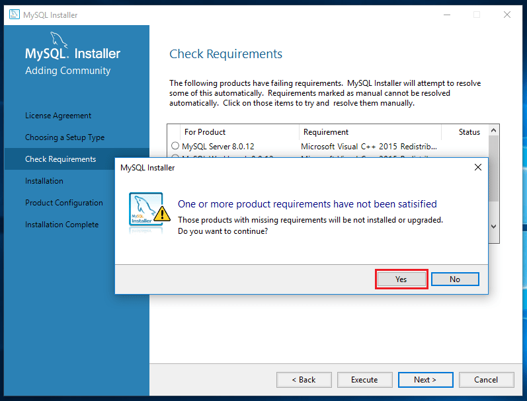Click the Requirement column header
The width and height of the screenshot is (527, 401).
(x=326, y=132)
